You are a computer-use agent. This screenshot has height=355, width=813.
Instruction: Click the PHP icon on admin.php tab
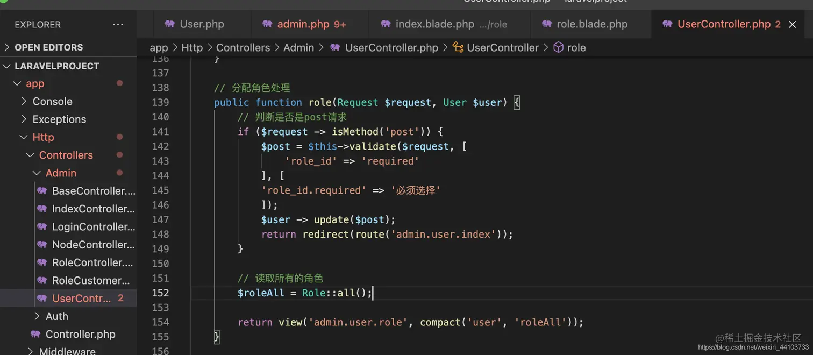pos(267,24)
